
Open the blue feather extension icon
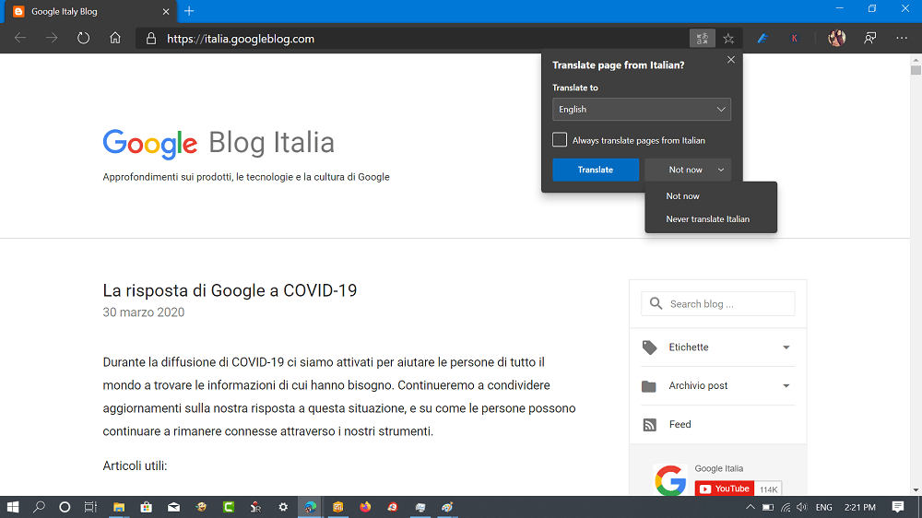tap(762, 39)
